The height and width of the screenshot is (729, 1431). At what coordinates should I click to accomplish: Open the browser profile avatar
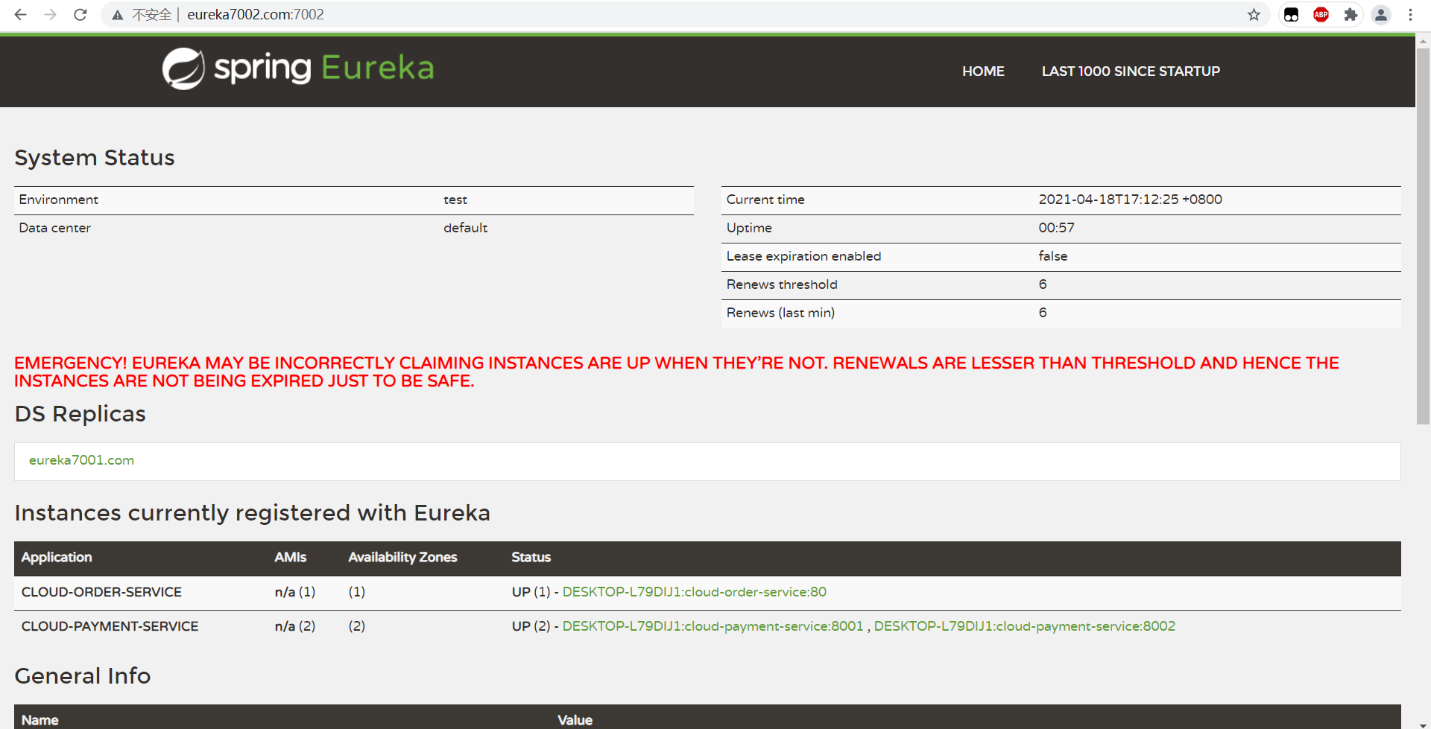(1381, 15)
